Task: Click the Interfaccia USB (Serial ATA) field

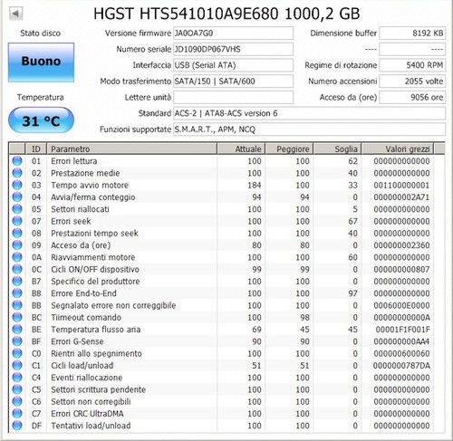Action: pyautogui.click(x=233, y=65)
